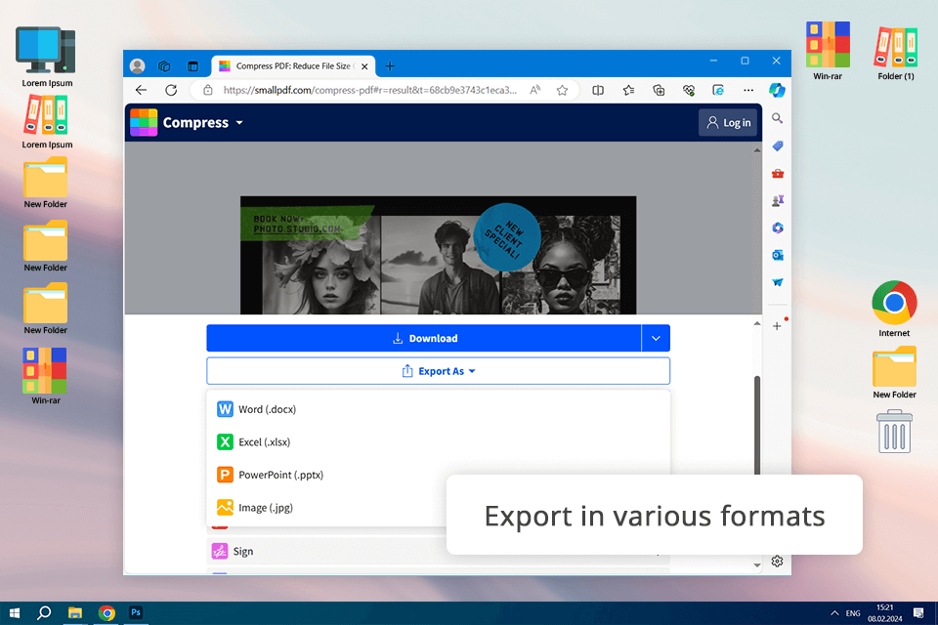
Task: Enter split screen view in Edge
Action: pos(598,90)
